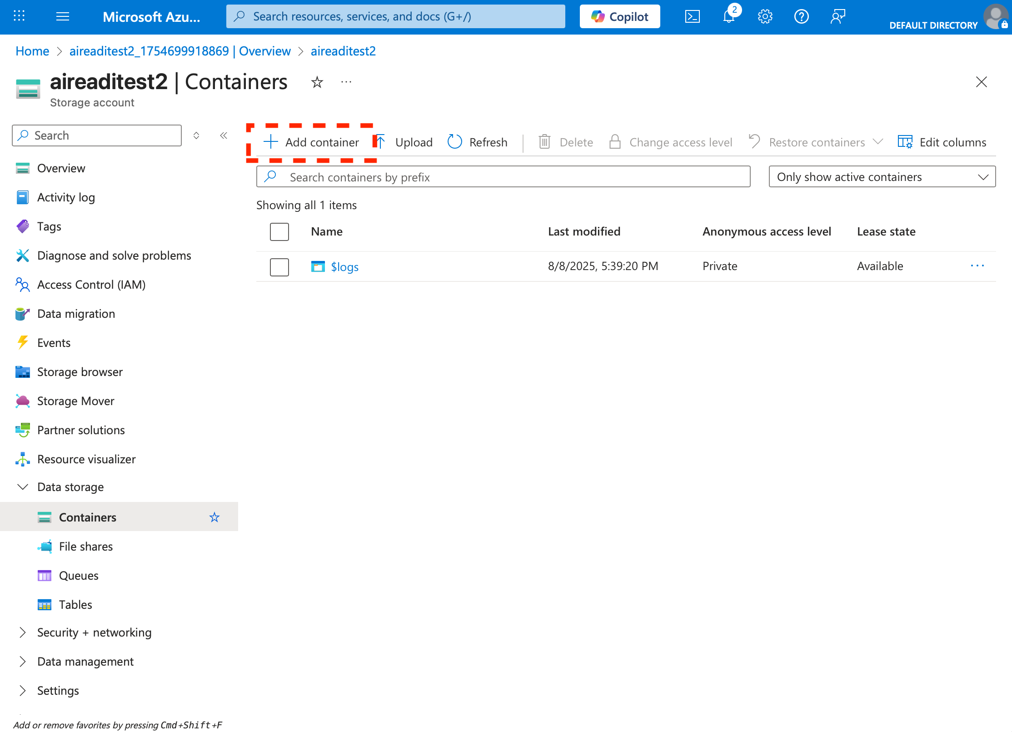Click the help question mark icon
The height and width of the screenshot is (732, 1012).
(801, 17)
